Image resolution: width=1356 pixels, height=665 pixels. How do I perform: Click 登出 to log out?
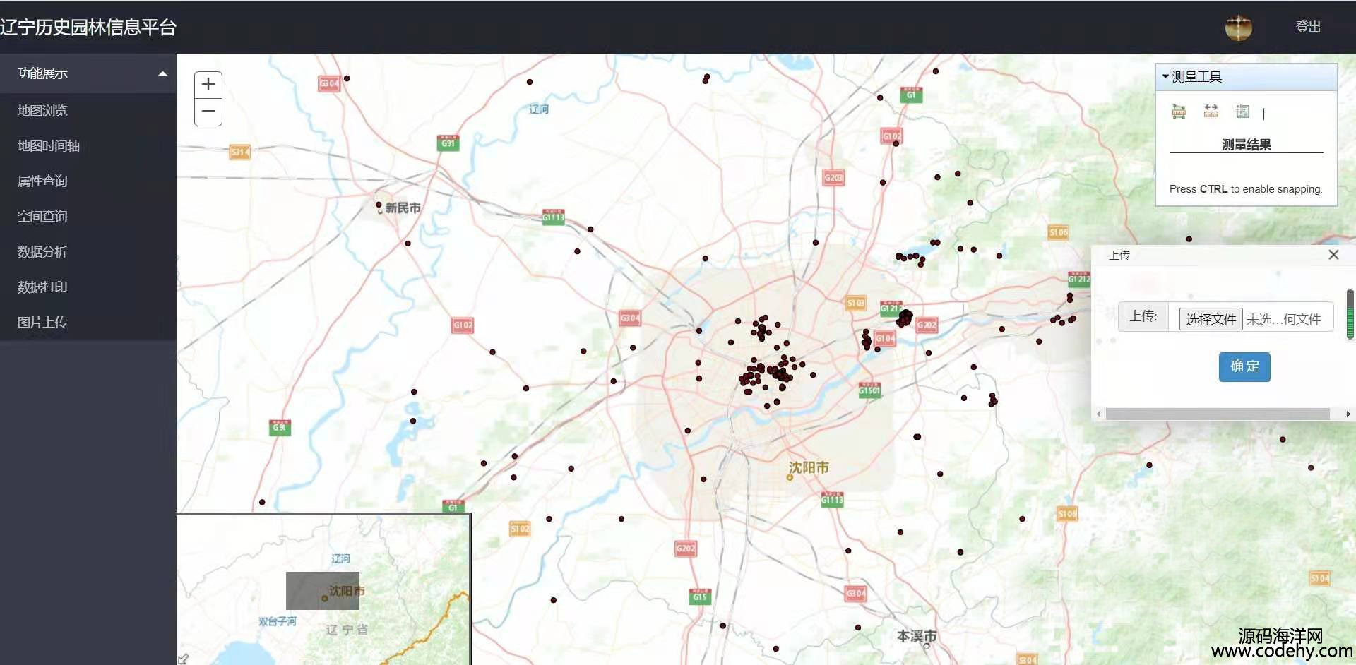(x=1308, y=27)
